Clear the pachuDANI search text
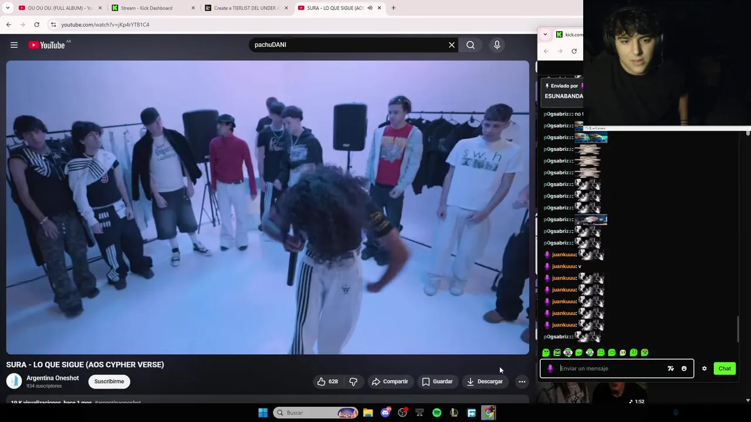 coord(452,45)
